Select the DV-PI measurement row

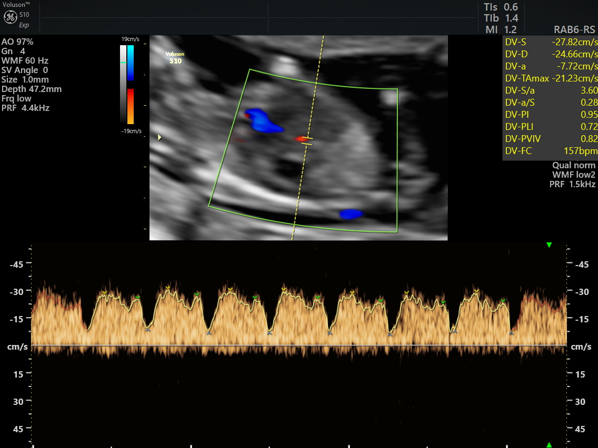coord(550,114)
